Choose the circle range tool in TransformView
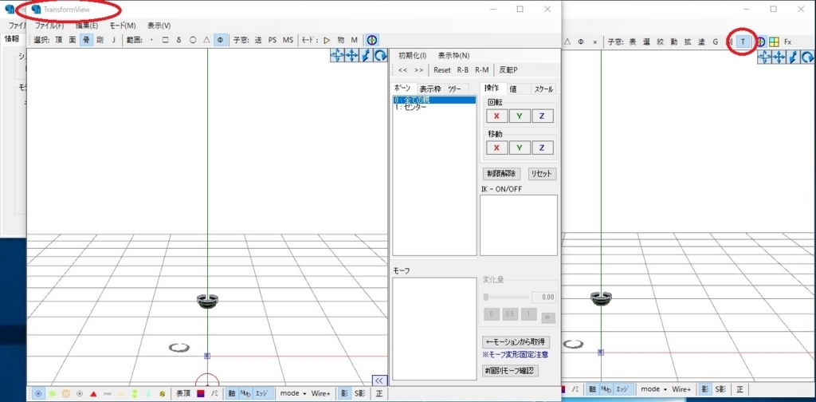This screenshot has height=402, width=816. (x=193, y=40)
